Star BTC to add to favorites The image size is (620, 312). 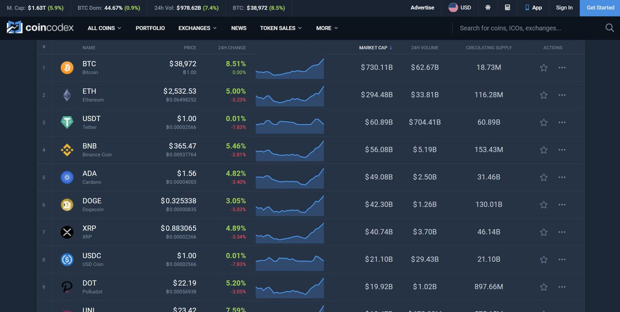(x=544, y=68)
